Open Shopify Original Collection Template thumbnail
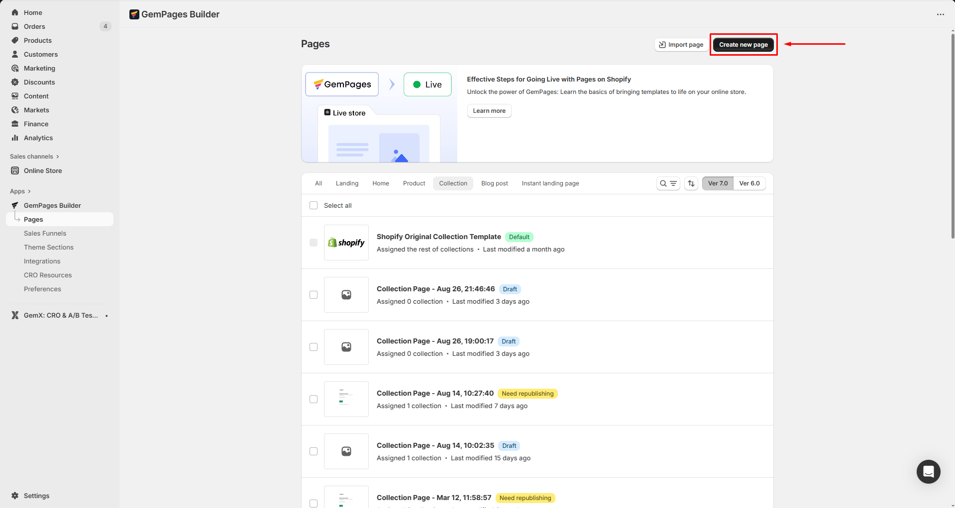This screenshot has width=955, height=508. tap(346, 243)
